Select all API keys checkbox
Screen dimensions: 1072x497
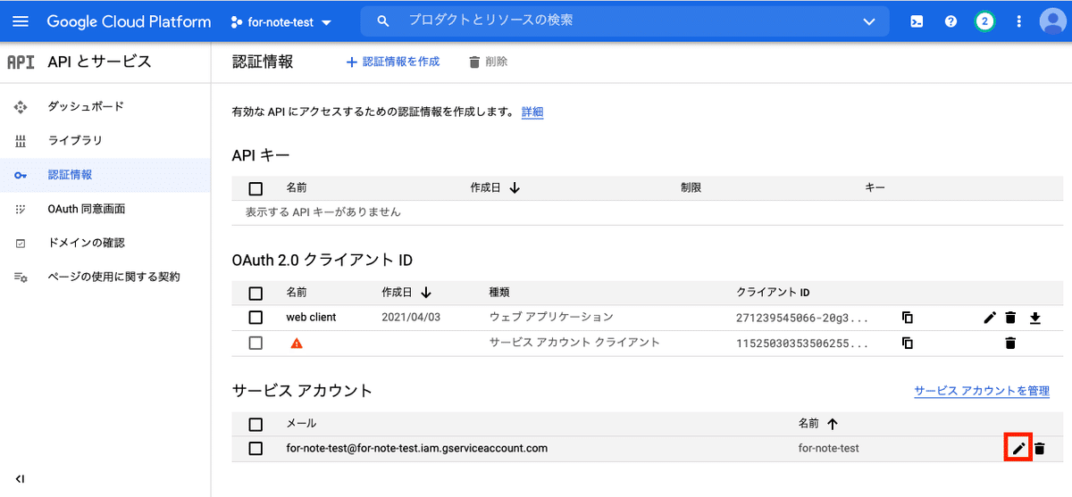[255, 188]
